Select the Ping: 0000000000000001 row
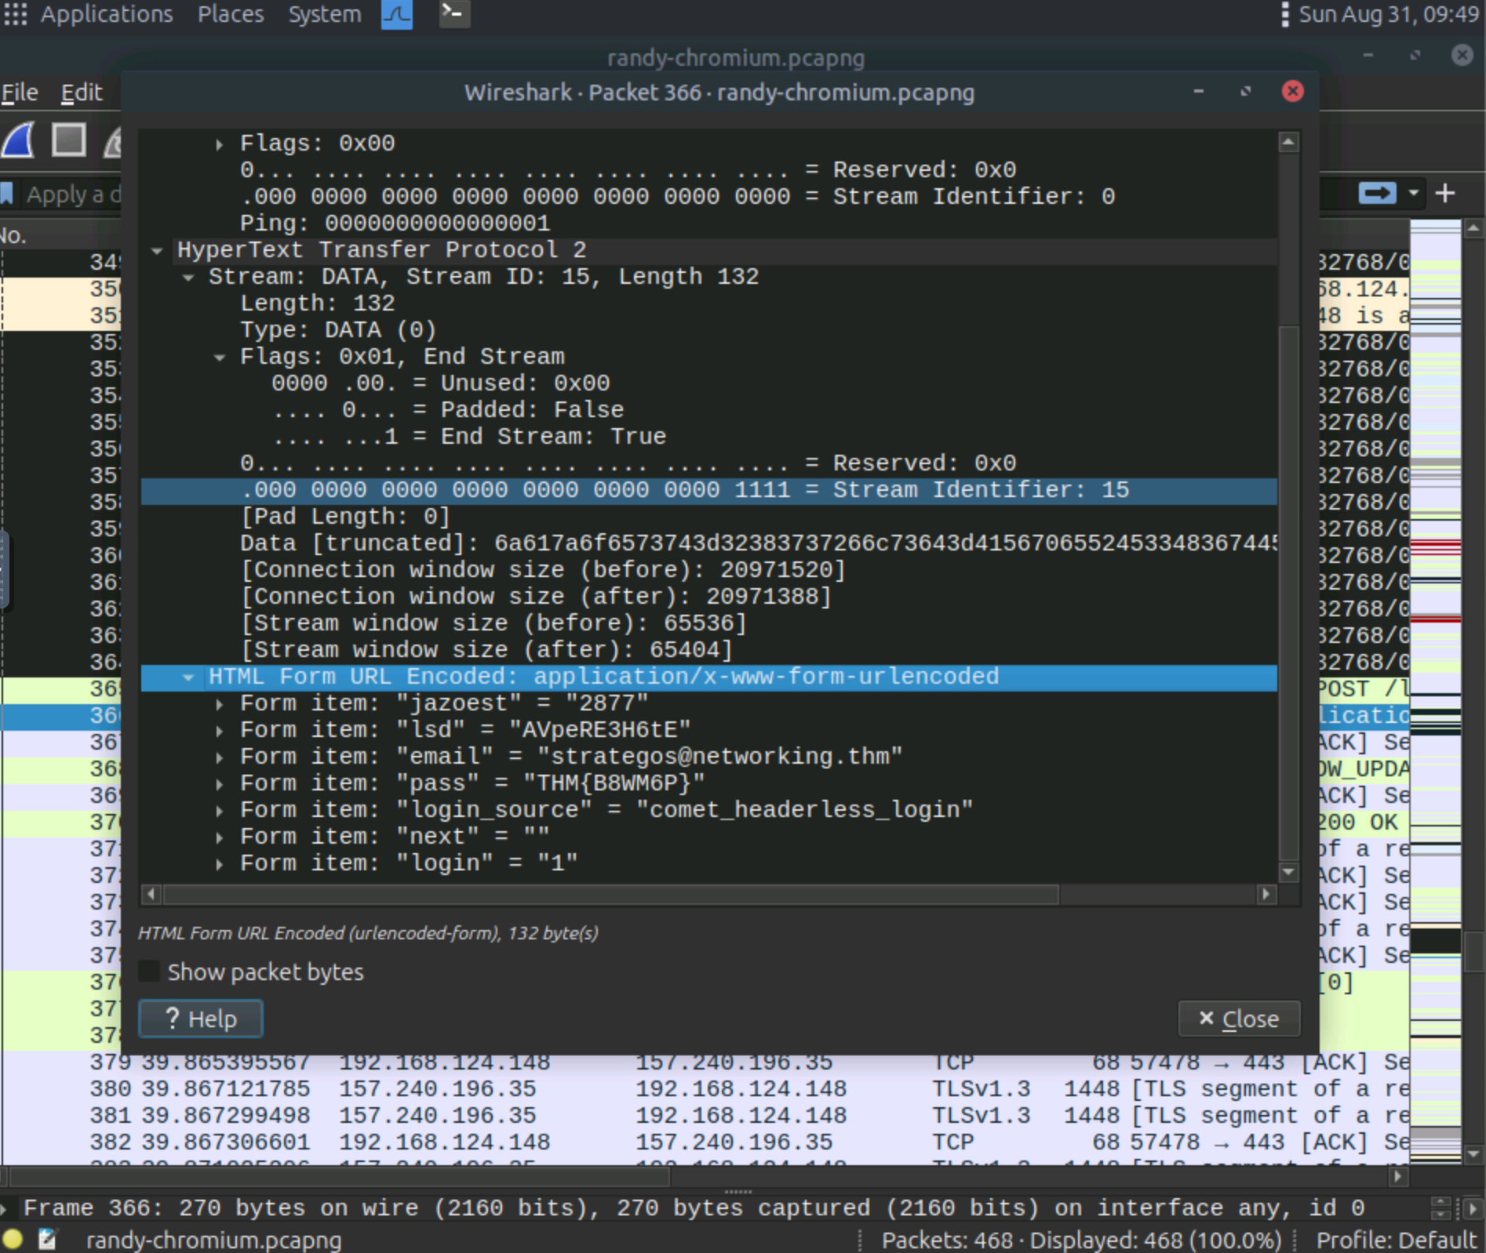Viewport: 1486px width, 1253px height. (x=709, y=223)
